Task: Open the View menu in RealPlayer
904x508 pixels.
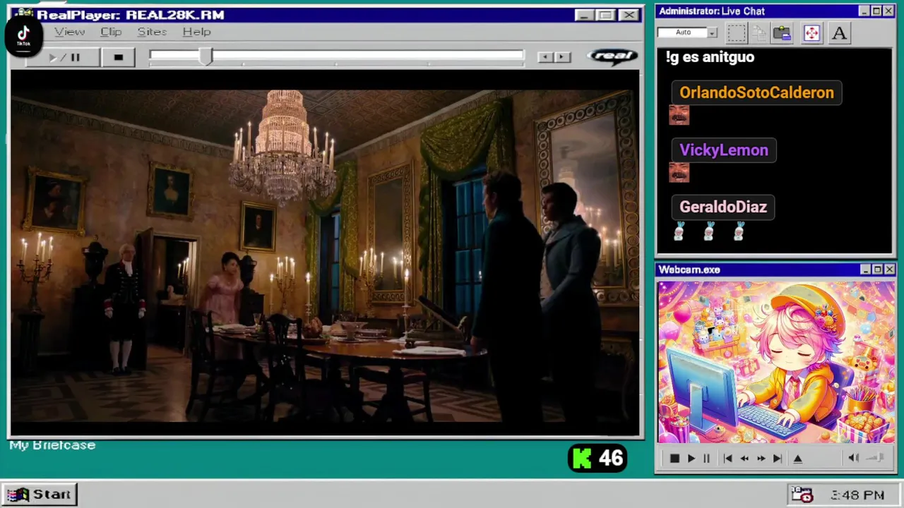Action: point(70,32)
